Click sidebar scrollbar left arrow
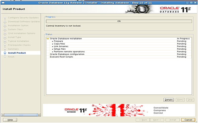 click(3, 115)
